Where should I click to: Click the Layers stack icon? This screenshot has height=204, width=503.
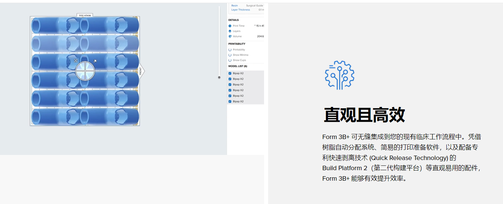[230, 31]
